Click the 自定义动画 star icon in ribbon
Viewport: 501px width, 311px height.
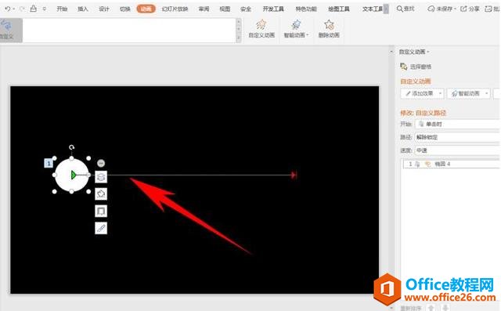click(261, 24)
